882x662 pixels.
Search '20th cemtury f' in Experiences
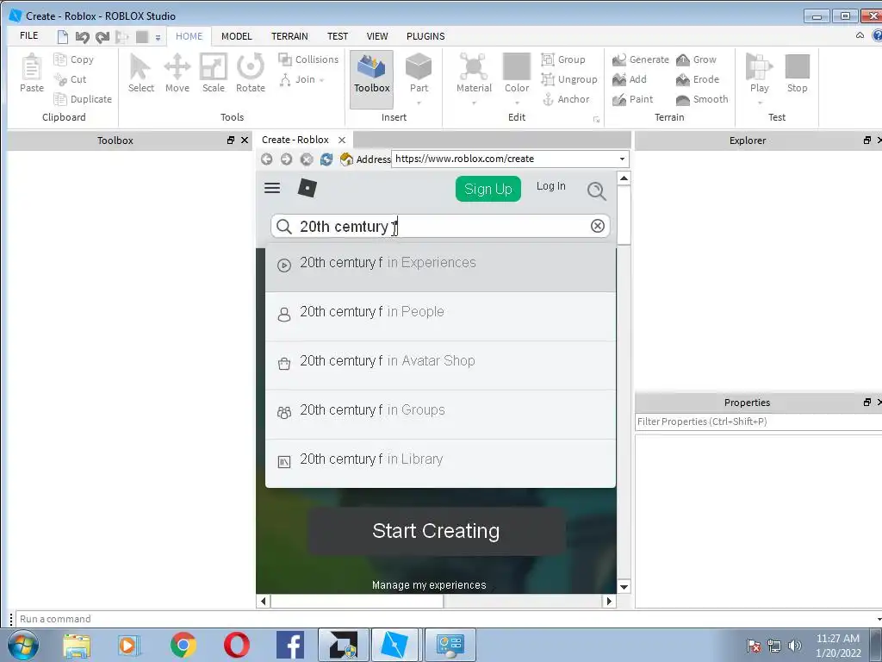[440, 267]
